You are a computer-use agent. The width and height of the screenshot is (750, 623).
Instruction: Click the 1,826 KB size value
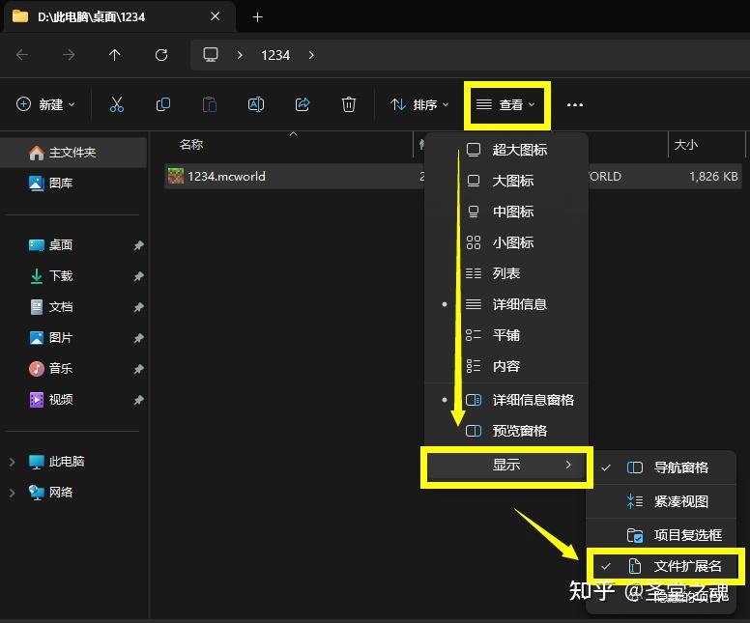click(713, 177)
